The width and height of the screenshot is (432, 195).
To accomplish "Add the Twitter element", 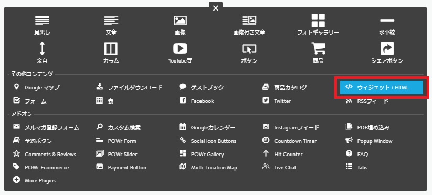I will pos(276,101).
